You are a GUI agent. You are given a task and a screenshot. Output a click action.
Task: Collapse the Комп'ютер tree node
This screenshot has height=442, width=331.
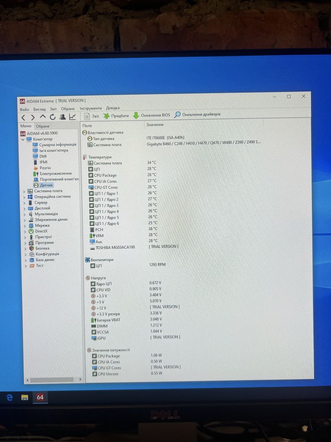23,140
